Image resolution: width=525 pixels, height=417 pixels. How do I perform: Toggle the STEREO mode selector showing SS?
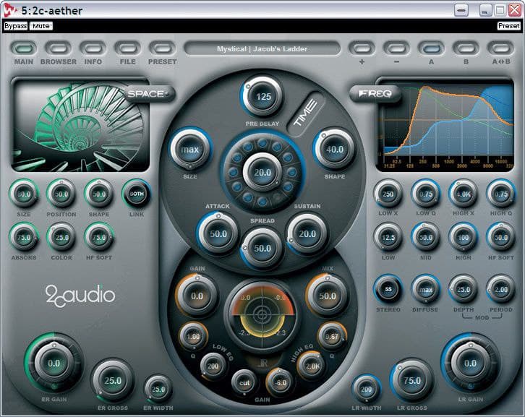(388, 289)
